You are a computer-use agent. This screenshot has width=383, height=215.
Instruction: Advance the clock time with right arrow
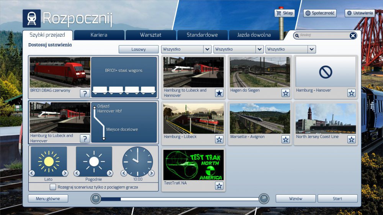[x=151, y=173]
